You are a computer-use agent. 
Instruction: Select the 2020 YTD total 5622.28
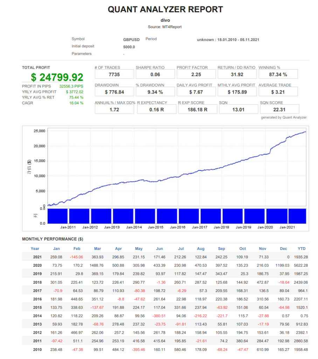[301, 265]
